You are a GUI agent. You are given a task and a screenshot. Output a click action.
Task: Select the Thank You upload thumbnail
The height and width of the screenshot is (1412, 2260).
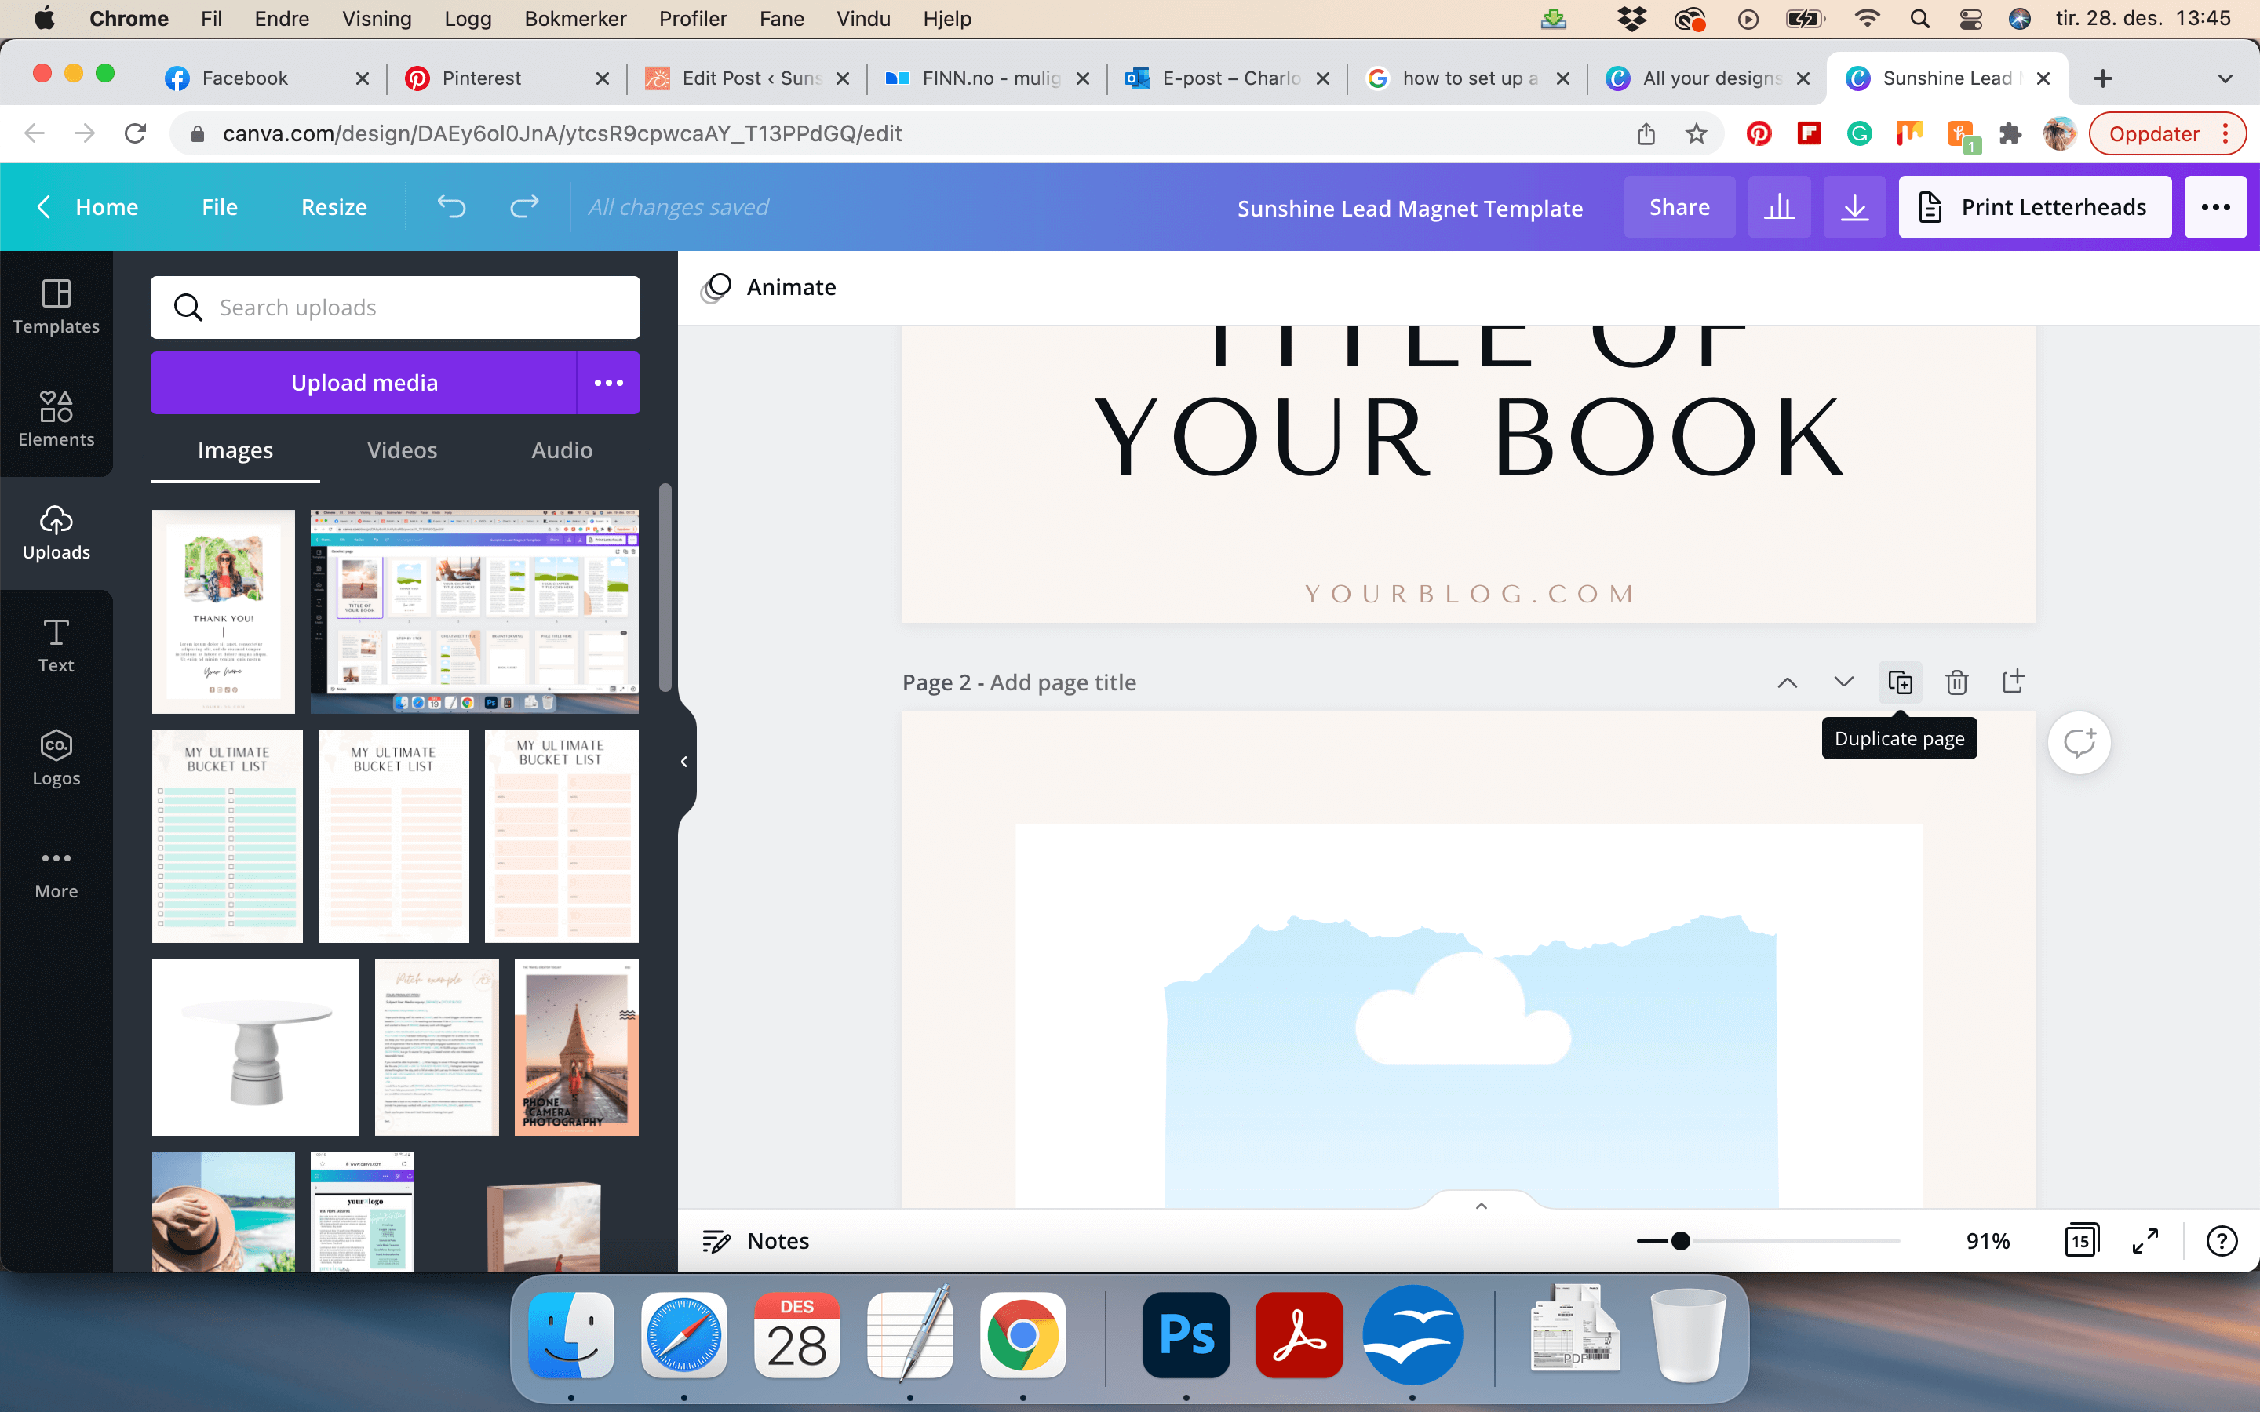point(223,612)
